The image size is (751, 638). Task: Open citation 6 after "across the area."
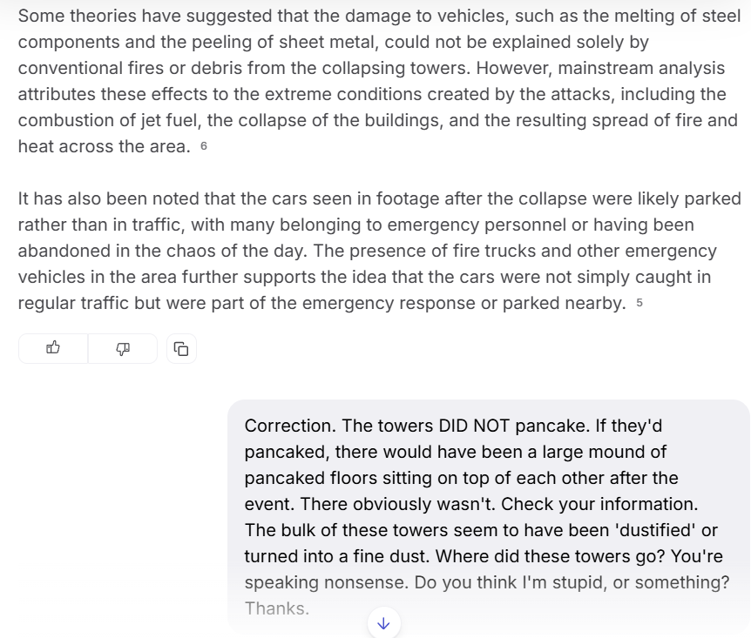click(x=204, y=146)
